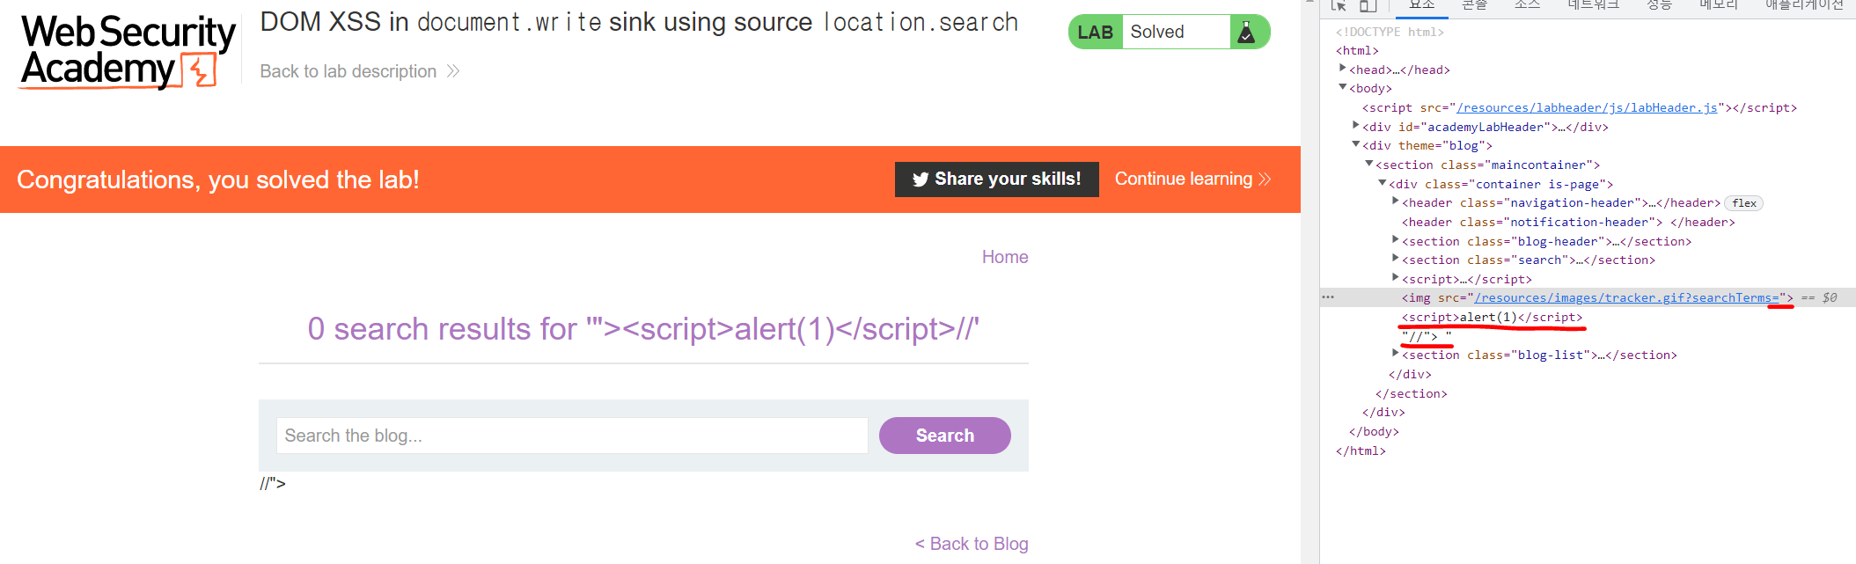Click the double chevron after Back to lab description
The width and height of the screenshot is (1856, 564).
tap(453, 71)
